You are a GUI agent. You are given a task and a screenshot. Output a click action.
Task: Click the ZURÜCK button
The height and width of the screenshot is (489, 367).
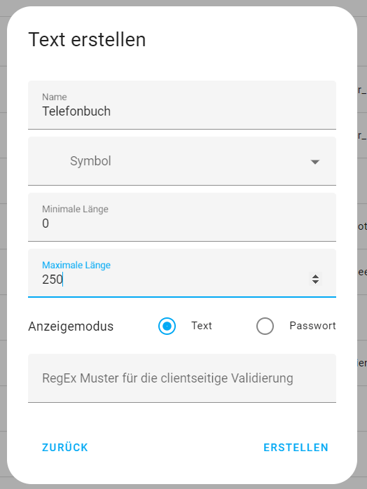[x=65, y=448]
